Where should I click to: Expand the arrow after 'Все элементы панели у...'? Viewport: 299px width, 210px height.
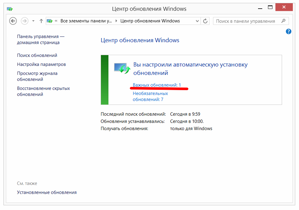pyautogui.click(x=116, y=21)
